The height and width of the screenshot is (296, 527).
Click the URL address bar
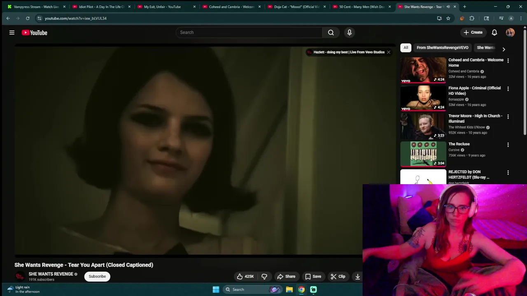tap(239, 18)
